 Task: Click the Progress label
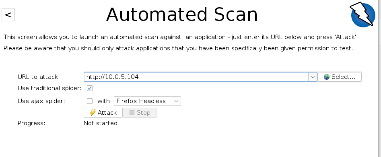coord(31,123)
